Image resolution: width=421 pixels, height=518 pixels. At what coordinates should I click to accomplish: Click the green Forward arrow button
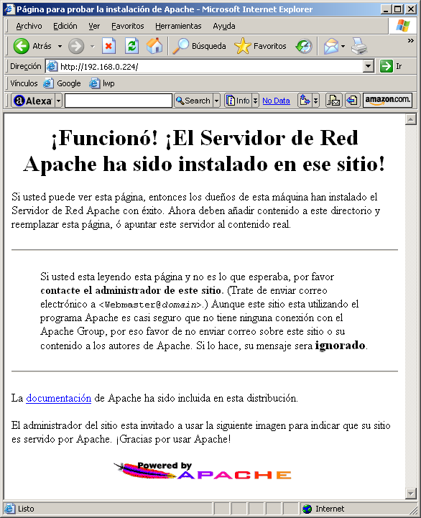pyautogui.click(x=76, y=46)
